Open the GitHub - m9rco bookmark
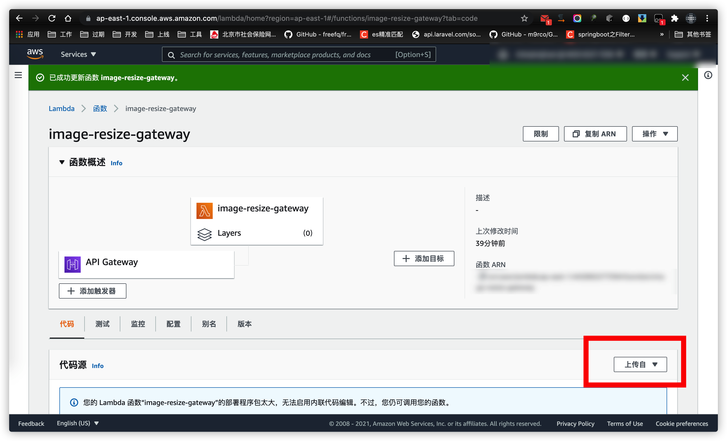 pos(524,34)
